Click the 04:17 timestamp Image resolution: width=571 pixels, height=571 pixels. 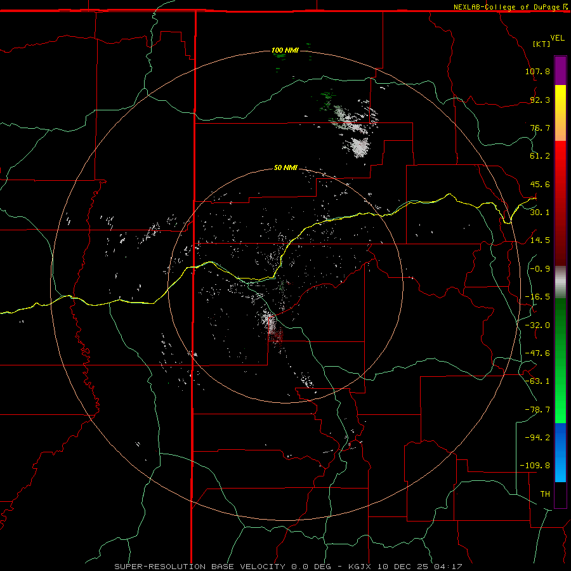pyautogui.click(x=449, y=567)
